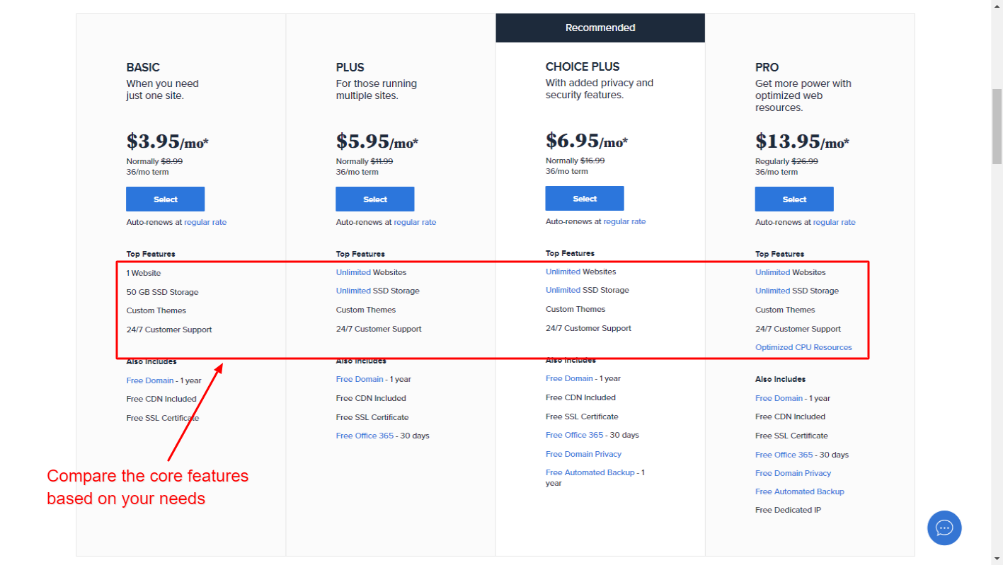Click Unlimited SSD Storage link in CHOICE PLUS
The height and width of the screenshot is (565, 1003).
pyautogui.click(x=563, y=290)
